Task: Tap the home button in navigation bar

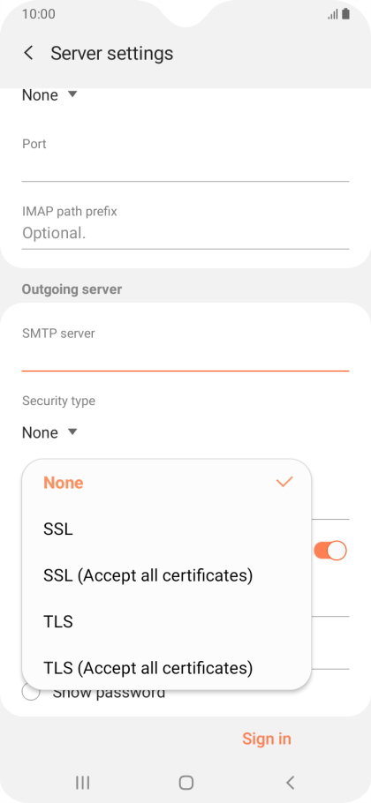Action: click(186, 782)
